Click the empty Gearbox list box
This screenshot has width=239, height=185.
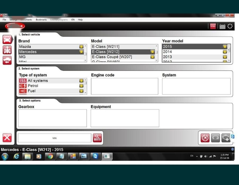pyautogui.click(x=52, y=118)
